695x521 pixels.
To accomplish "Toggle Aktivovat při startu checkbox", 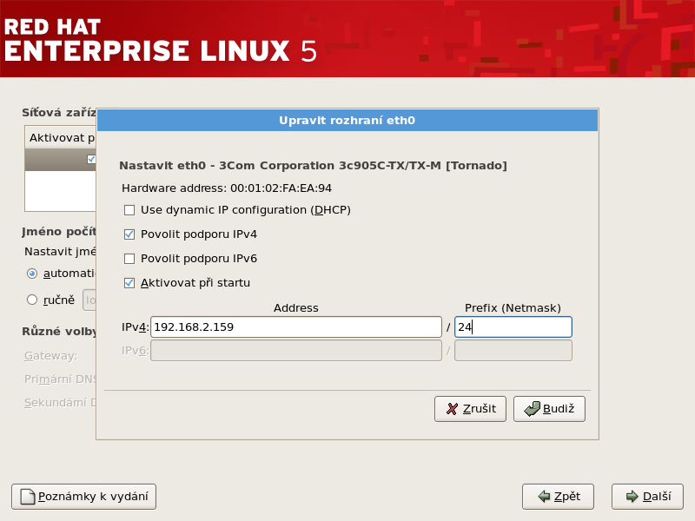I will [129, 283].
